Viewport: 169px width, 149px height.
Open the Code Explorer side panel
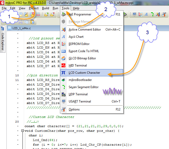tap(3, 39)
